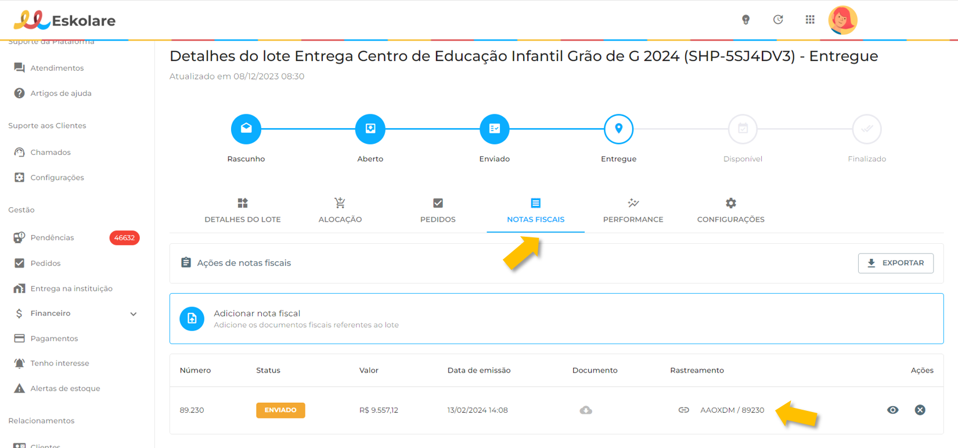Click the Atendimentos chat icon
The image size is (958, 448).
(19, 68)
